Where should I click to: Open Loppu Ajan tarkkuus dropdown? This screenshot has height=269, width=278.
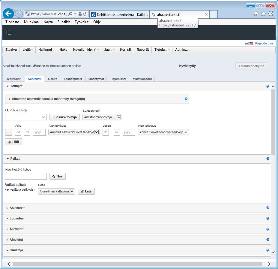(163, 132)
